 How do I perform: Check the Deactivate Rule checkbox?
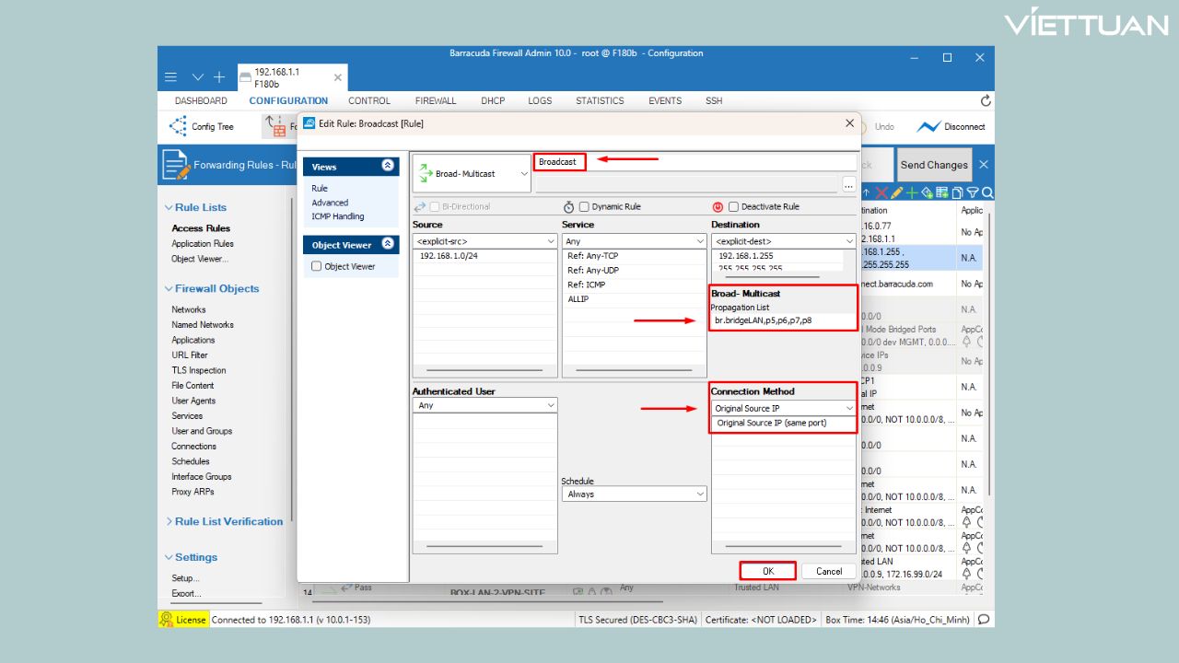pyautogui.click(x=734, y=207)
